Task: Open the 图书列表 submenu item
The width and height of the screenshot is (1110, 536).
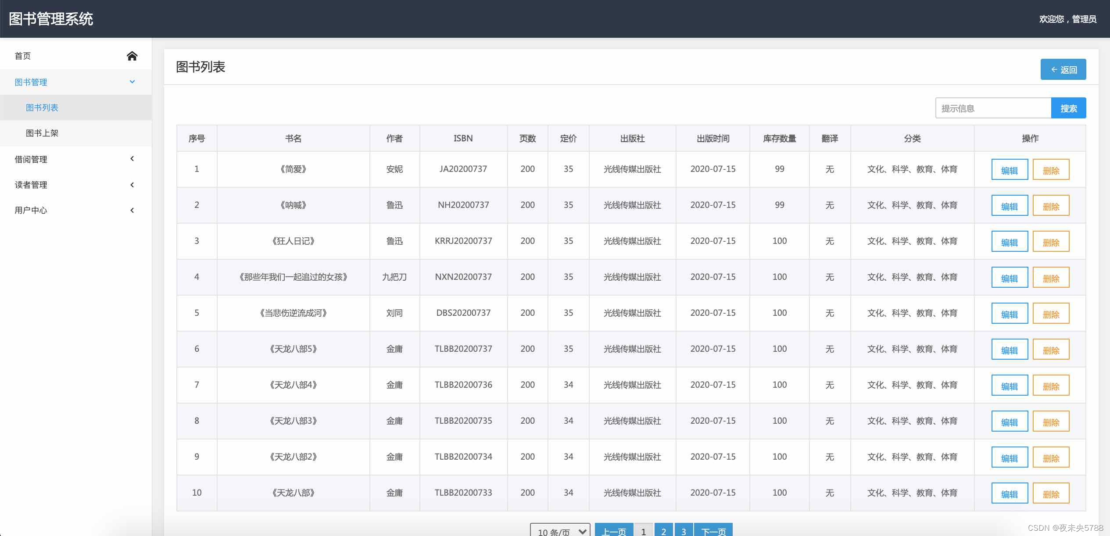Action: [x=76, y=107]
